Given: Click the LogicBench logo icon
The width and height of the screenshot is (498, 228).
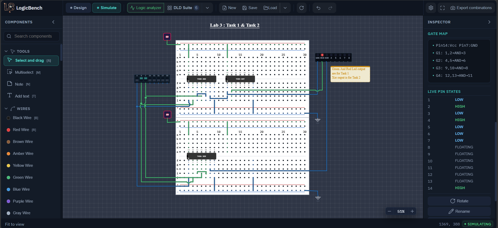Looking at the screenshot, I should (x=9, y=8).
